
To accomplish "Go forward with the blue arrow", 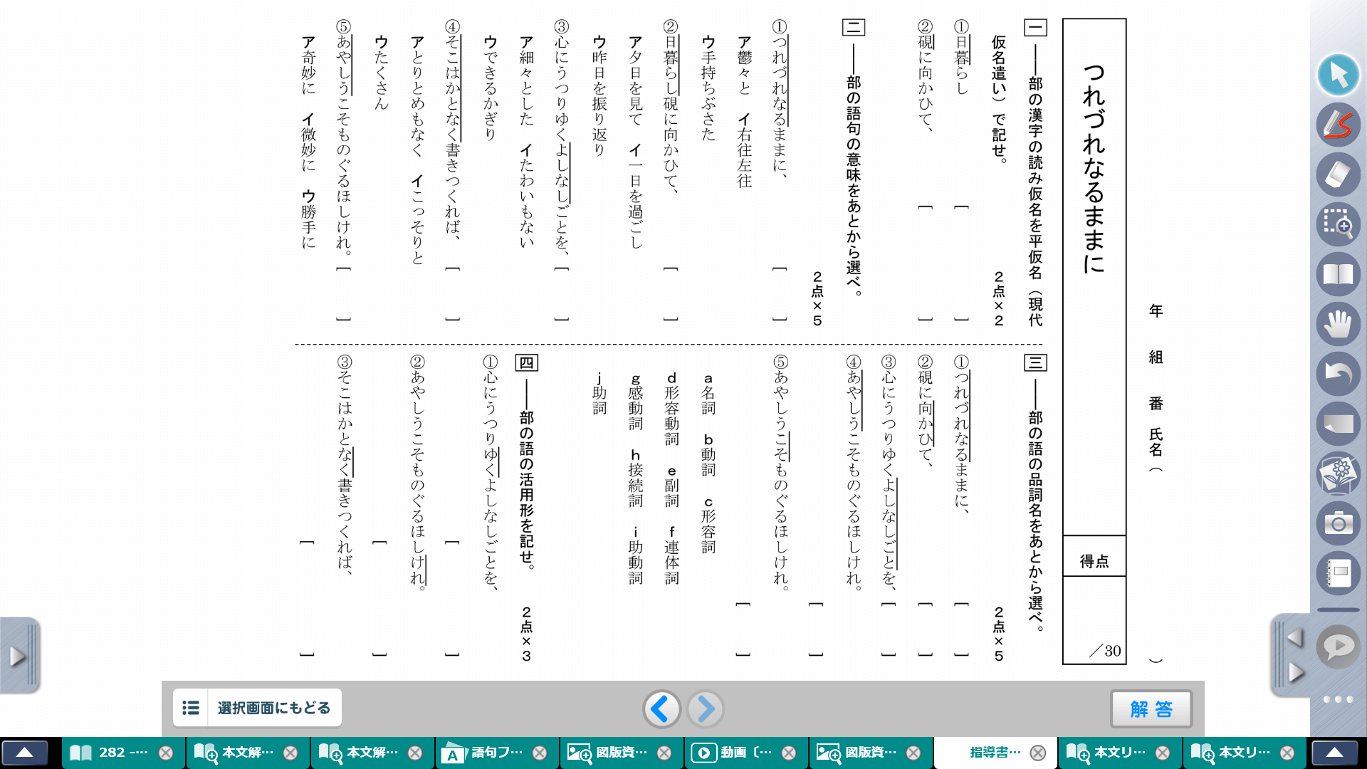I will (705, 709).
